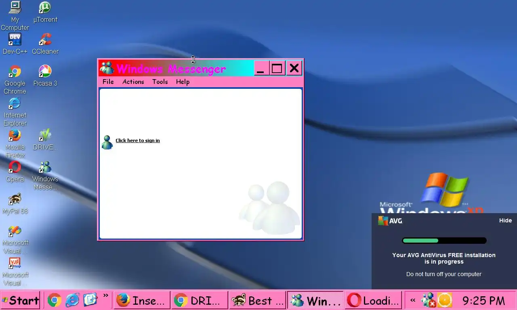
Task: Click the buddy icon beside the sign-in link
Action: point(107,142)
